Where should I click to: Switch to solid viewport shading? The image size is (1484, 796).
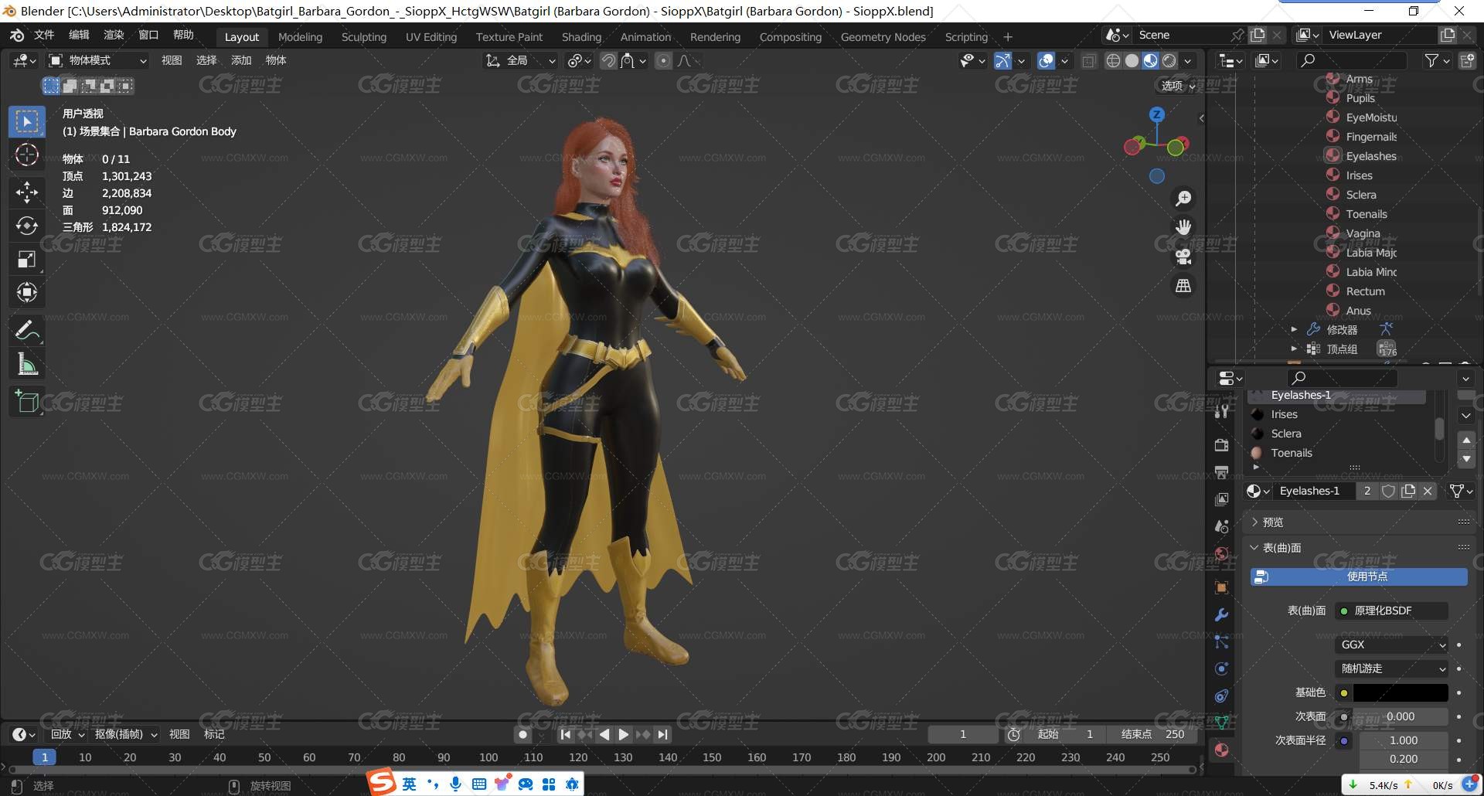click(1132, 60)
